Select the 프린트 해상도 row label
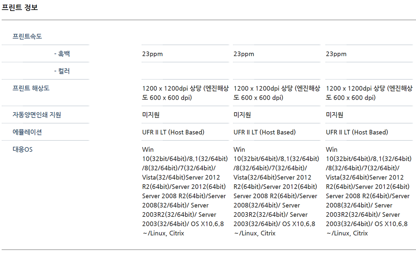 31,88
